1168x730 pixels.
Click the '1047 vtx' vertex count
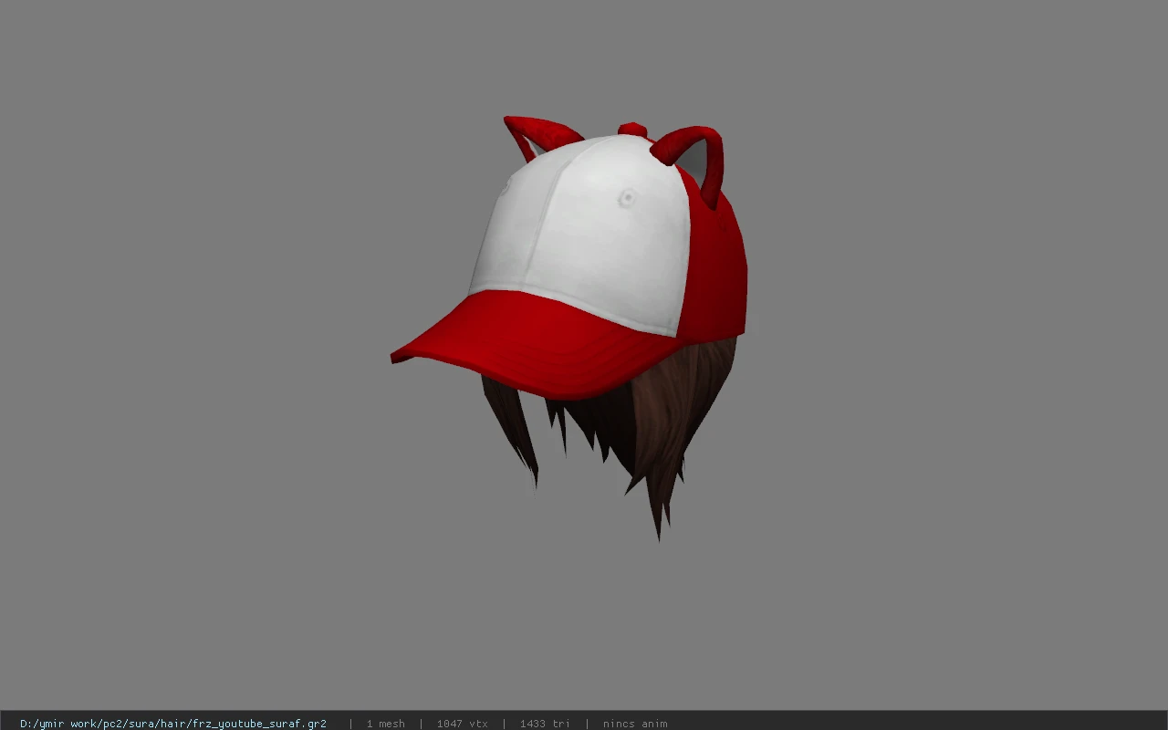(462, 724)
